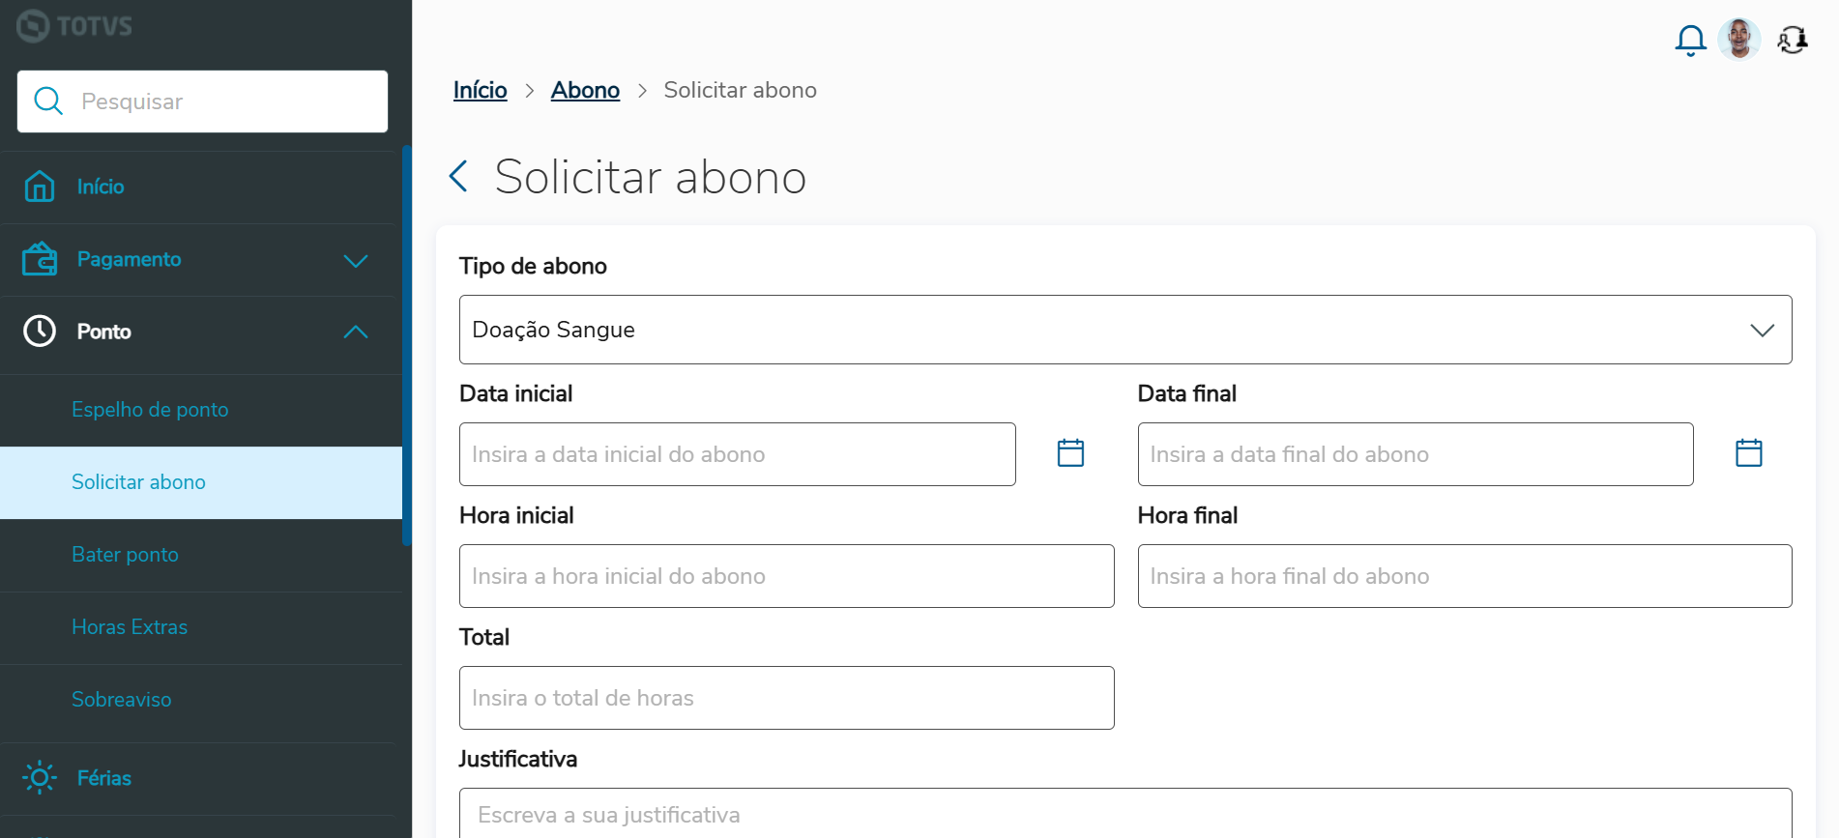Click the notifications bell icon
Viewport: 1839px width, 838px height.
click(x=1690, y=41)
